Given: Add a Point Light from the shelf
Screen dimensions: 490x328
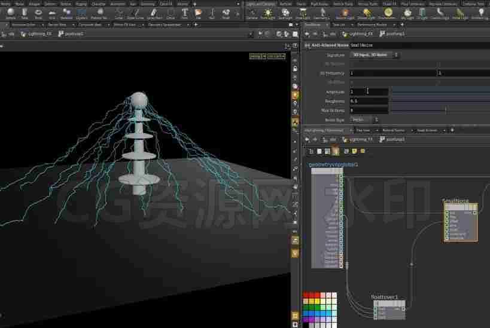Looking at the screenshot, I should tap(267, 13).
